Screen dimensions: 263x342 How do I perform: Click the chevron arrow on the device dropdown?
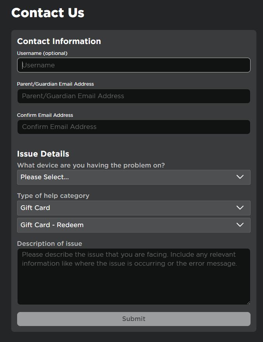tap(240, 177)
